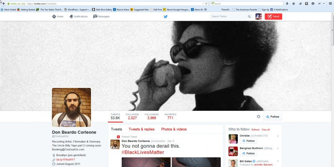Image resolution: width=334 pixels, height=167 pixels.
Task: Dismiss the Benghazi Bullhorn suggestion
Action: click(278, 148)
